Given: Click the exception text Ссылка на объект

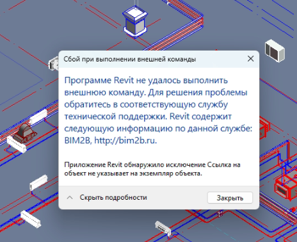Looking at the screenshot, I should coord(152,169).
